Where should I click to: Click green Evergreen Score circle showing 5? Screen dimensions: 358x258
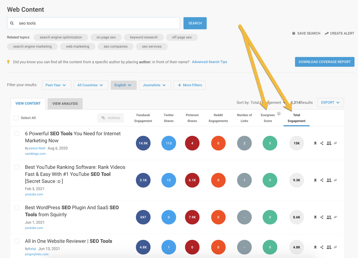tap(270, 143)
